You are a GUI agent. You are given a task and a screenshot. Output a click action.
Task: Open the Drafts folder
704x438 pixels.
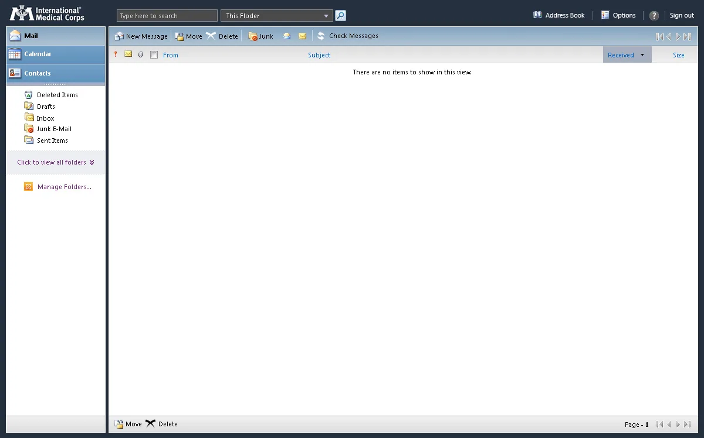(x=40, y=107)
